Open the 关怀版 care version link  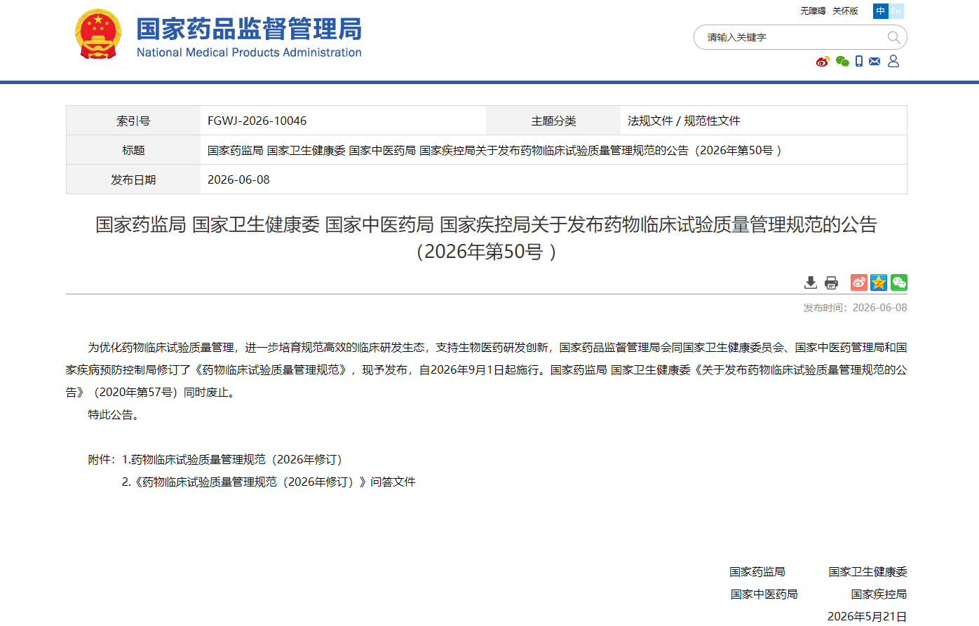pyautogui.click(x=845, y=11)
